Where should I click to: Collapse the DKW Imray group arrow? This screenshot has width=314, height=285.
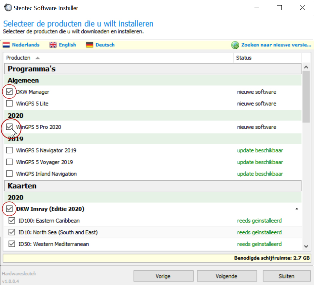pos(297,209)
